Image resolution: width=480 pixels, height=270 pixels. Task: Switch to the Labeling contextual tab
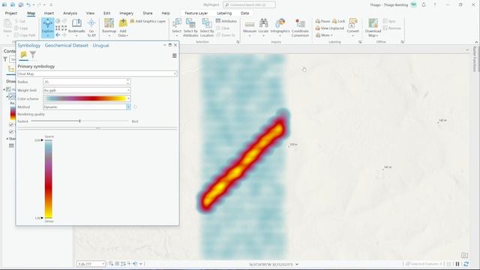(x=224, y=13)
